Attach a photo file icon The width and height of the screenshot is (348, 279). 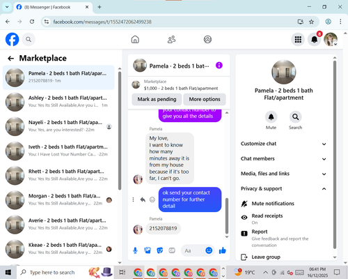click(x=148, y=250)
